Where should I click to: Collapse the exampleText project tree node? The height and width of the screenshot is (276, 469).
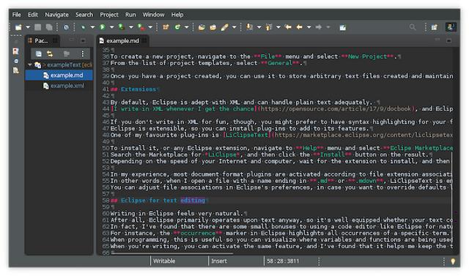[x=29, y=64]
